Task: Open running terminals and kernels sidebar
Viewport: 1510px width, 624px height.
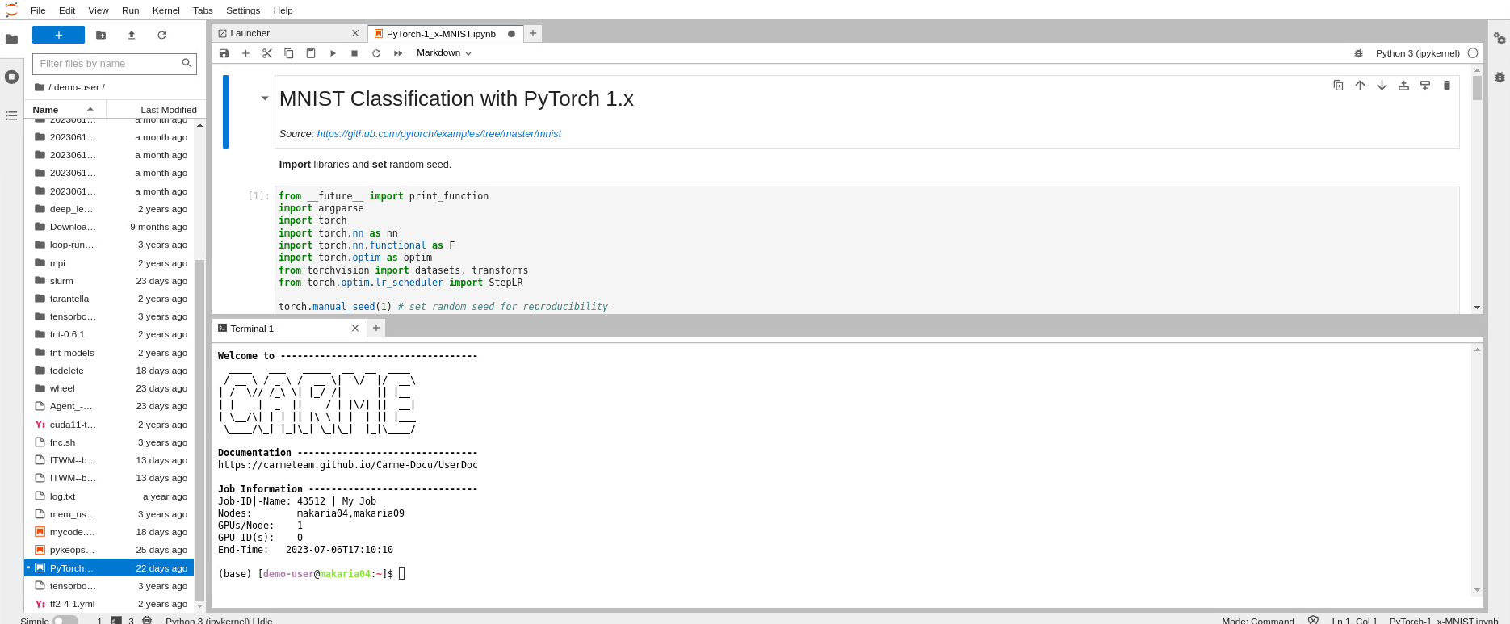Action: click(11, 77)
